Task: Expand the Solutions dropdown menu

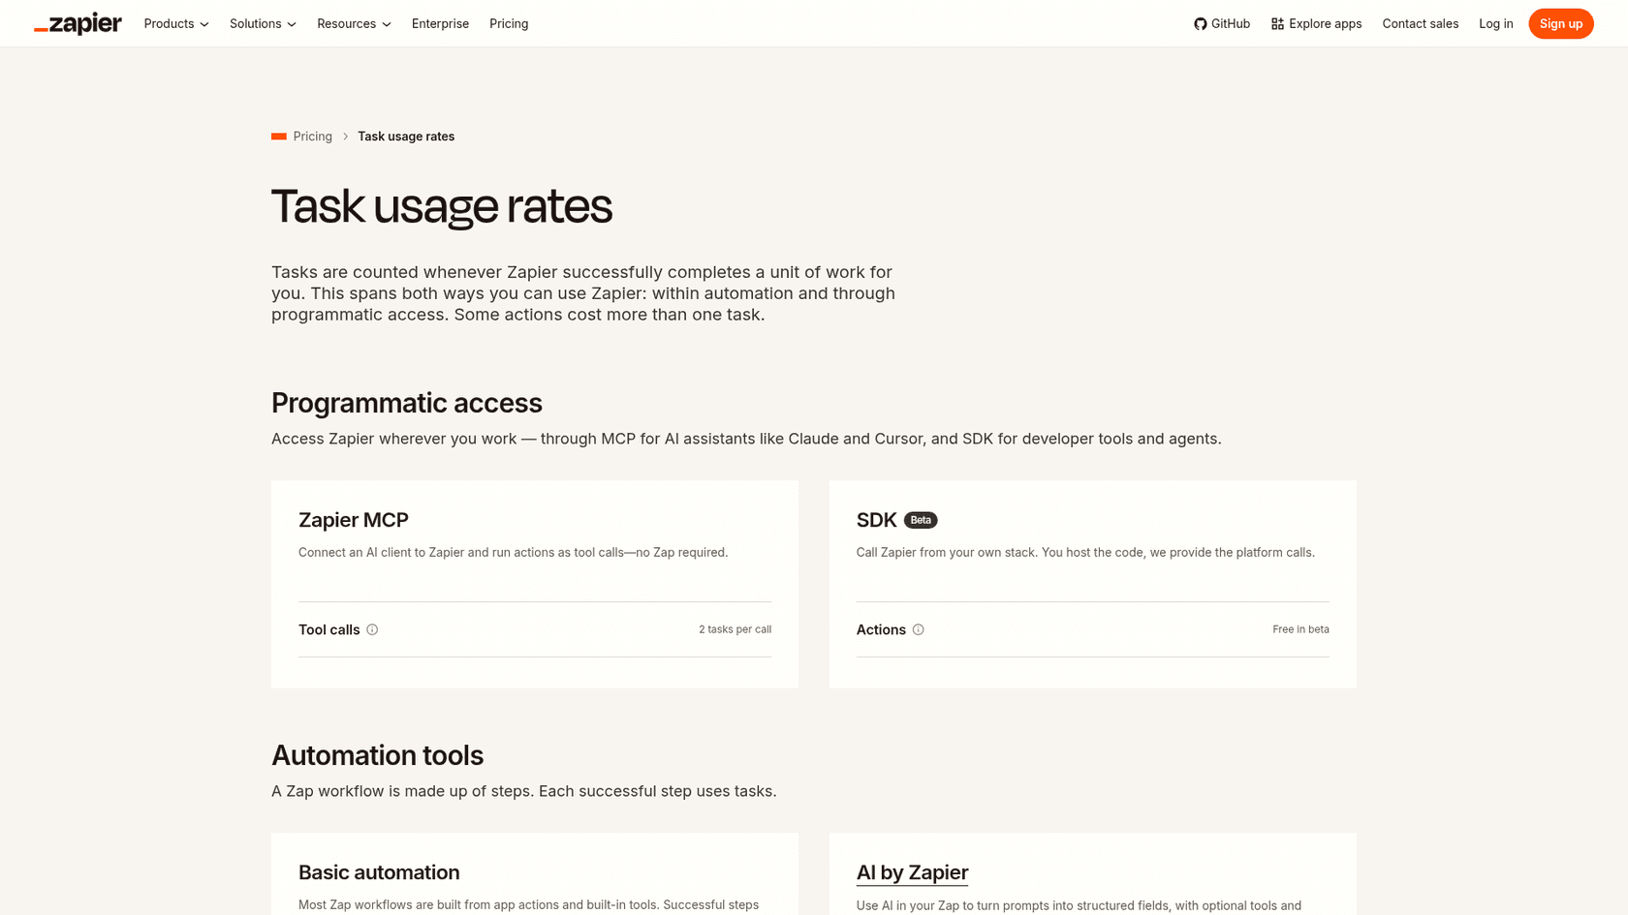Action: pyautogui.click(x=263, y=23)
